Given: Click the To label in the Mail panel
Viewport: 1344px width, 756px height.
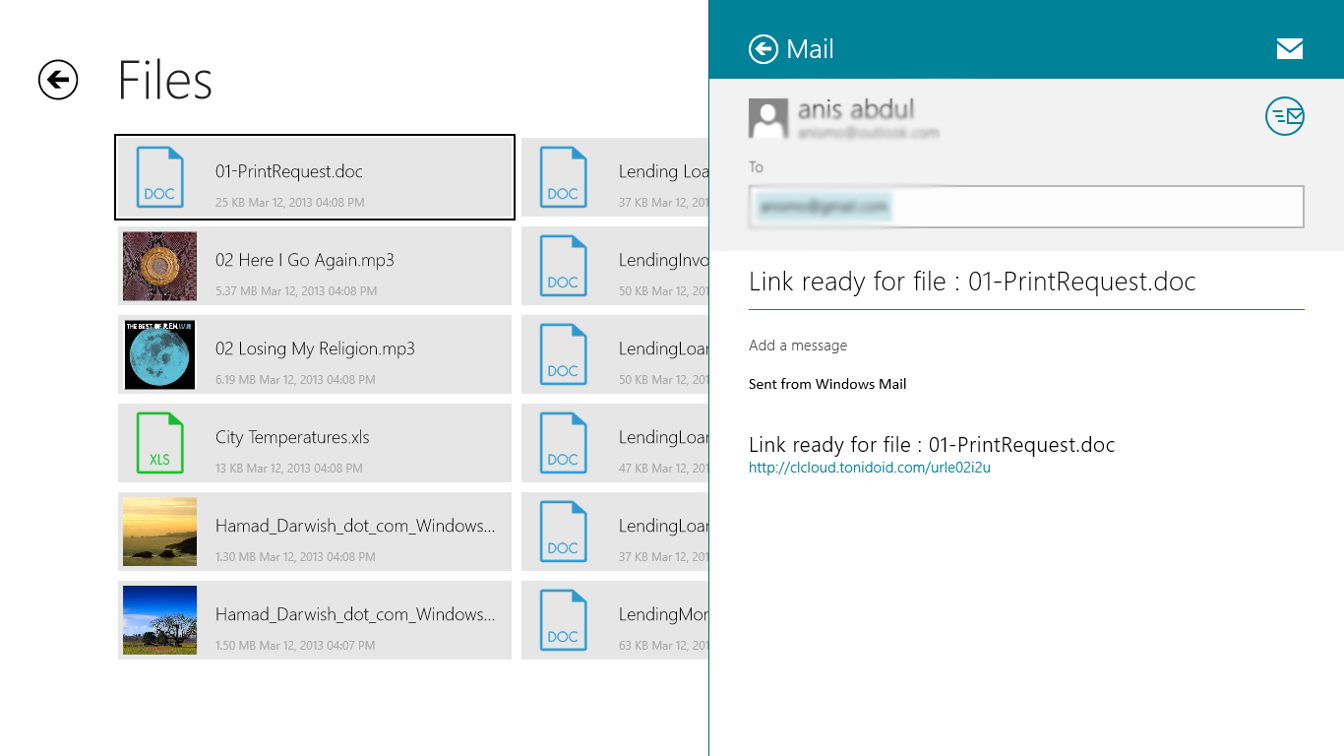Looking at the screenshot, I should (x=756, y=167).
